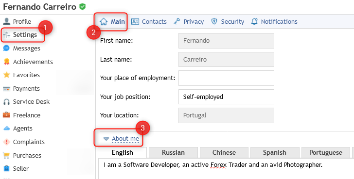Click the job position field

click(226, 97)
